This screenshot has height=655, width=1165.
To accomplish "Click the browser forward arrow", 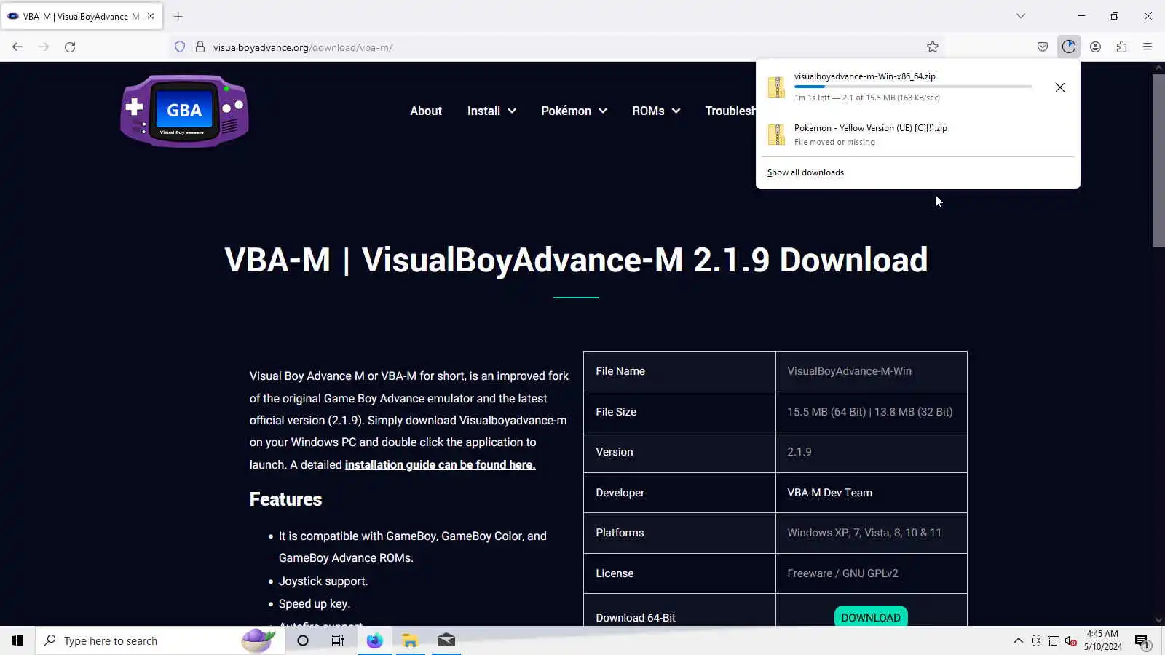I will click(x=44, y=47).
